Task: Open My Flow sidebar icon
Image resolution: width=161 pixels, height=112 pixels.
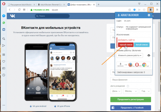Action: pos(4,45)
